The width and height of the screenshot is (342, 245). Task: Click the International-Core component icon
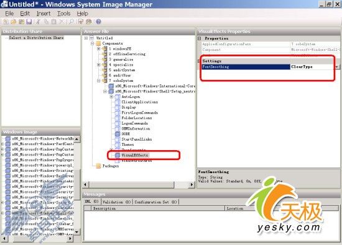111,86
